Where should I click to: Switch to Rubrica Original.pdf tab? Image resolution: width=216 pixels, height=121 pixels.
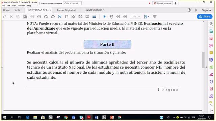(x=67, y=10)
